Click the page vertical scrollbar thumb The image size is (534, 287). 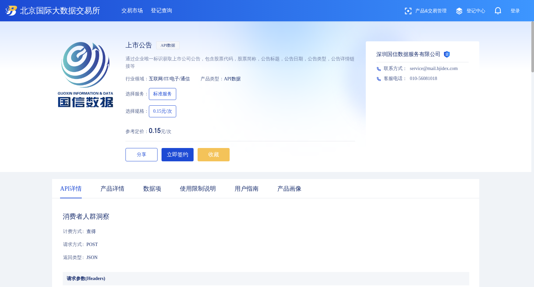(533, 47)
